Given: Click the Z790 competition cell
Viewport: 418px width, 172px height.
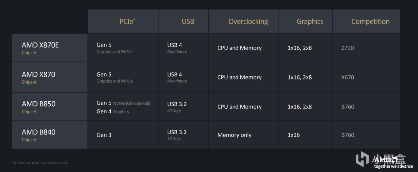Looking at the screenshot, I should 347,48.
